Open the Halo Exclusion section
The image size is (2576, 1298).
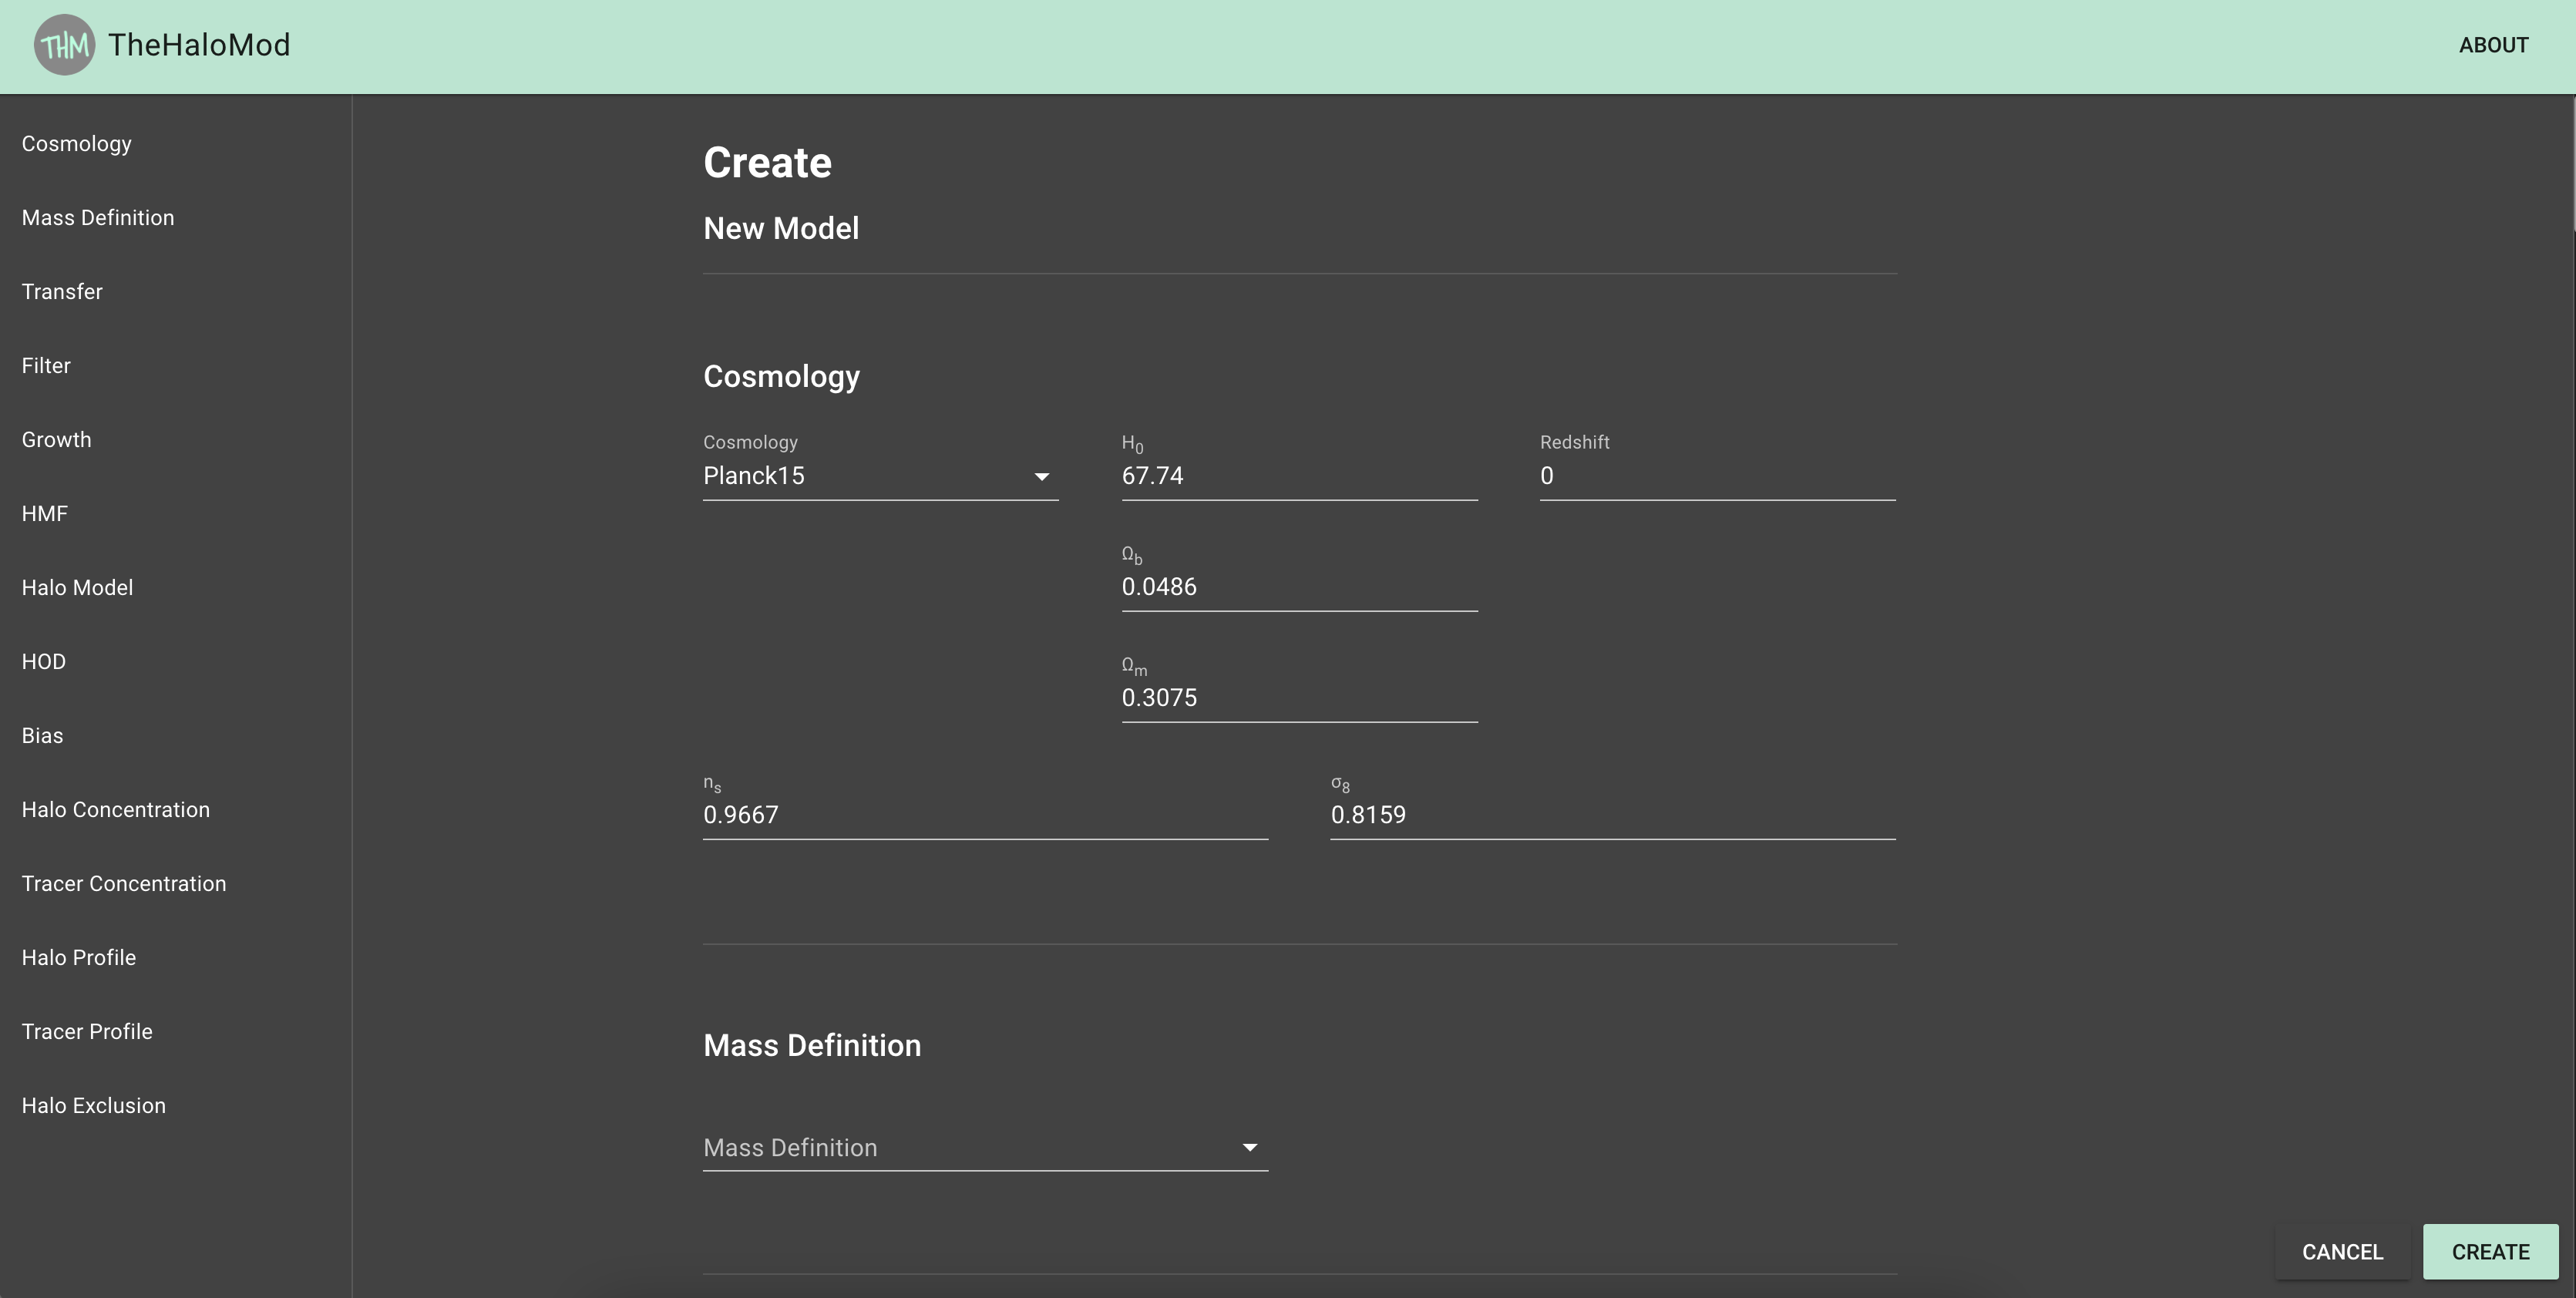click(x=93, y=1105)
